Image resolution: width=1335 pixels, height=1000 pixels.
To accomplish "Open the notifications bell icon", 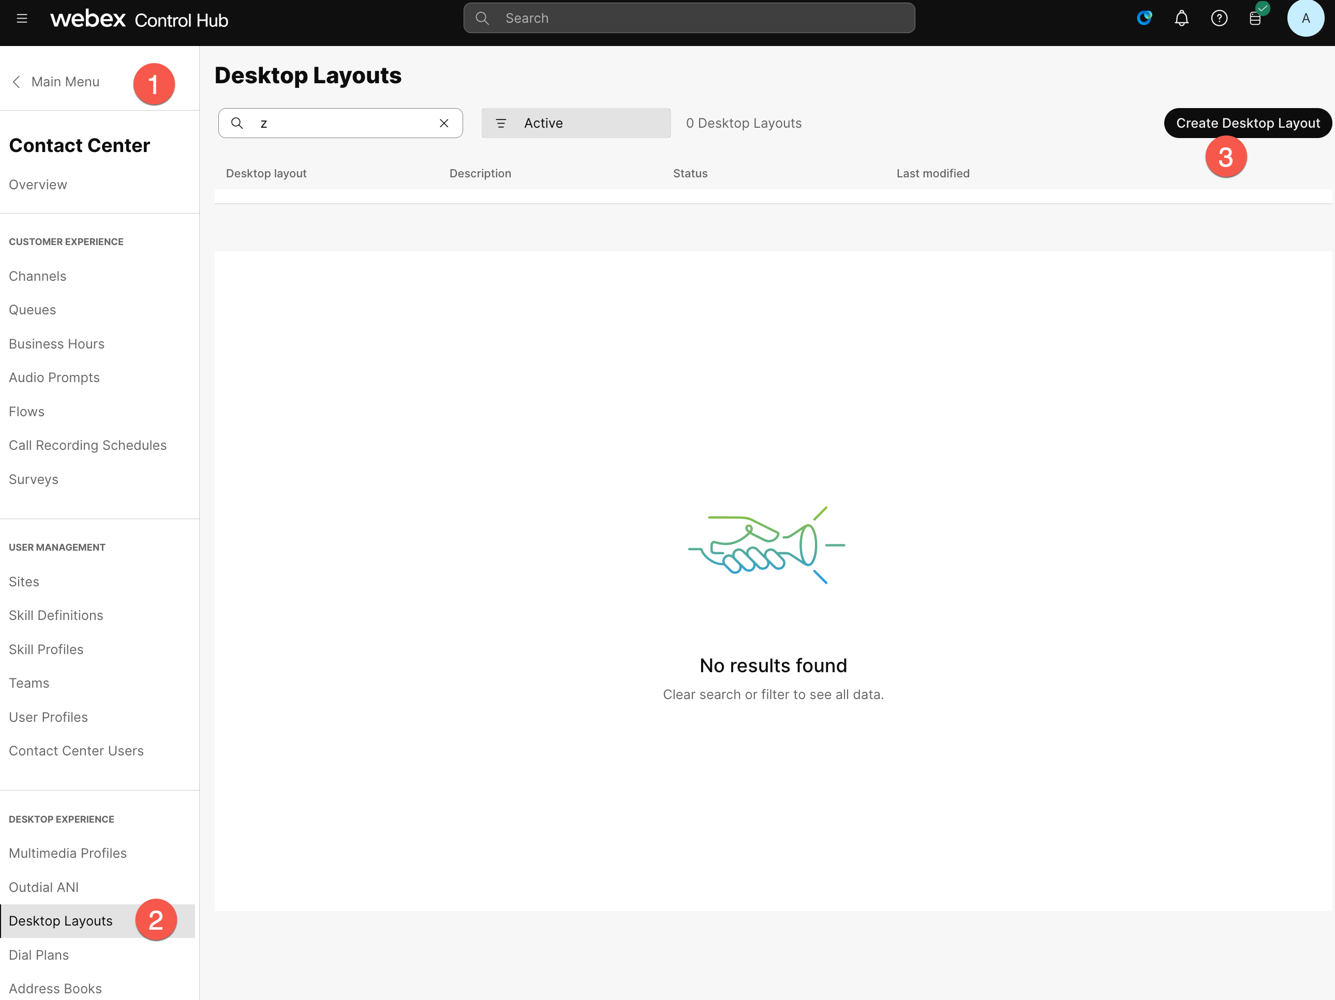I will [x=1181, y=18].
